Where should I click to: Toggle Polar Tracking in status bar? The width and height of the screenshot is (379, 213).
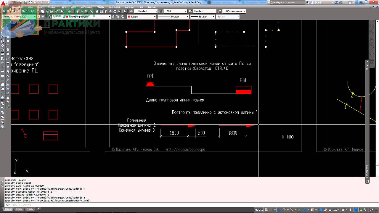284,210
